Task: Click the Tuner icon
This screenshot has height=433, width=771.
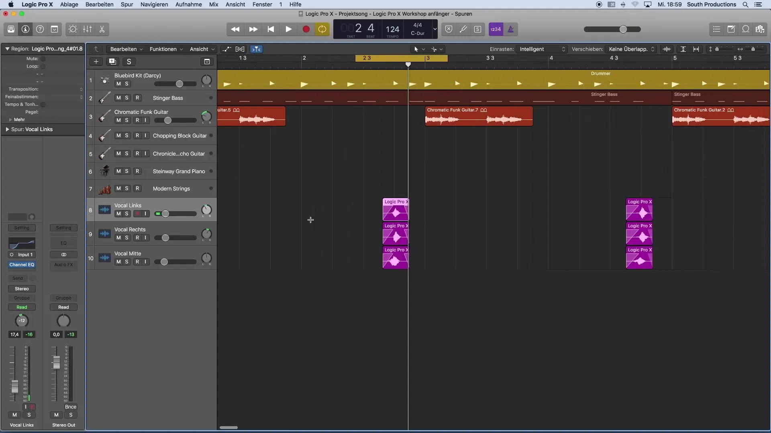Action: point(463,29)
